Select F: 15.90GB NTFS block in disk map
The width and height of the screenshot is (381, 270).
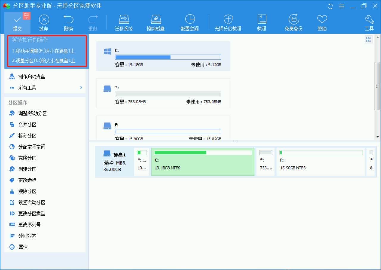click(321, 162)
